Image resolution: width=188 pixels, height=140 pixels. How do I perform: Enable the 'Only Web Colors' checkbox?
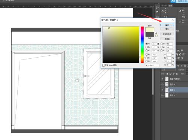point(103,65)
